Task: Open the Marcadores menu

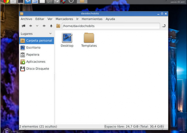Action: pyautogui.click(x=64, y=19)
